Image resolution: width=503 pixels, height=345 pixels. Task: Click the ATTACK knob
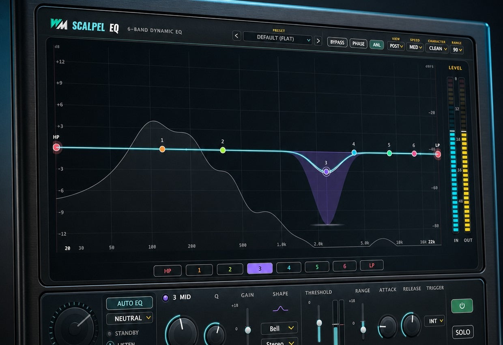[388, 326]
